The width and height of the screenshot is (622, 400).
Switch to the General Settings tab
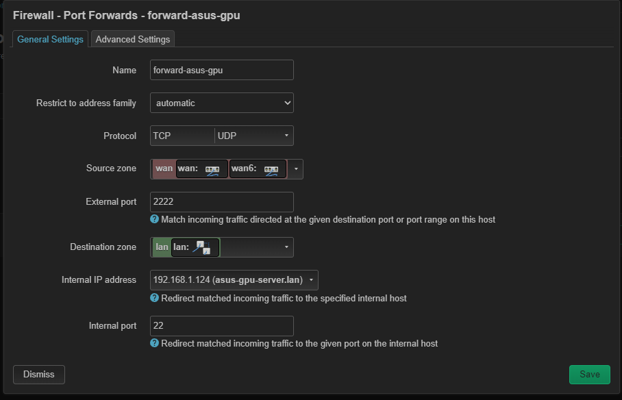(50, 39)
